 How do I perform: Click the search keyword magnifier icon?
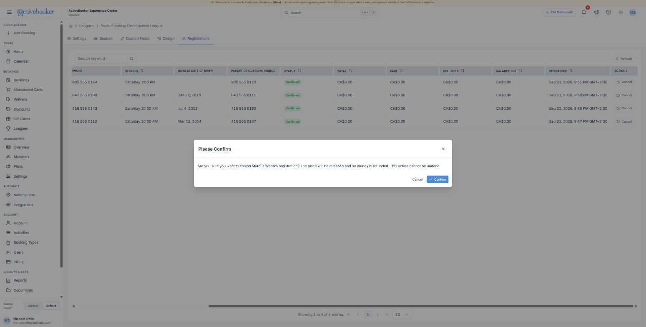(x=131, y=58)
